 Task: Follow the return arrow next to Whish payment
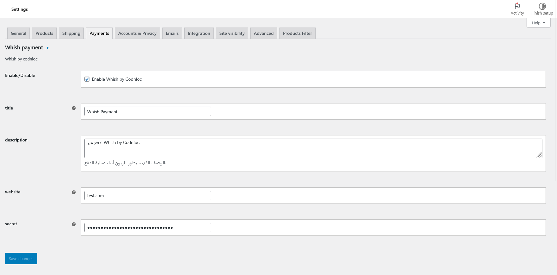pyautogui.click(x=47, y=48)
